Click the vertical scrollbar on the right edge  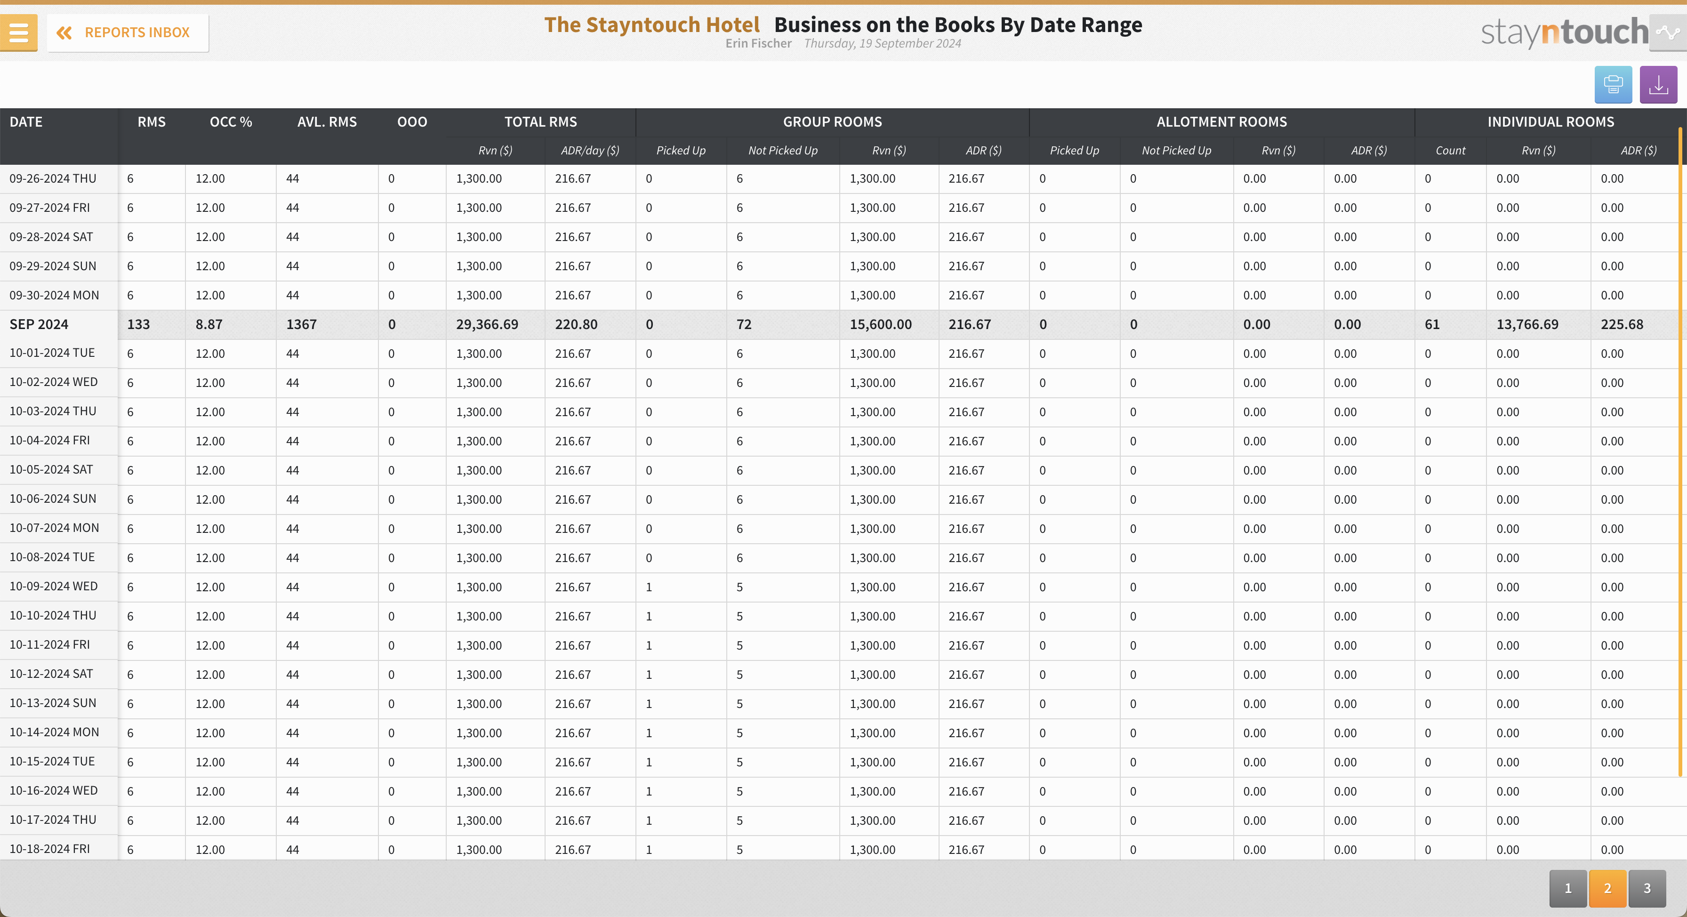point(1680,452)
